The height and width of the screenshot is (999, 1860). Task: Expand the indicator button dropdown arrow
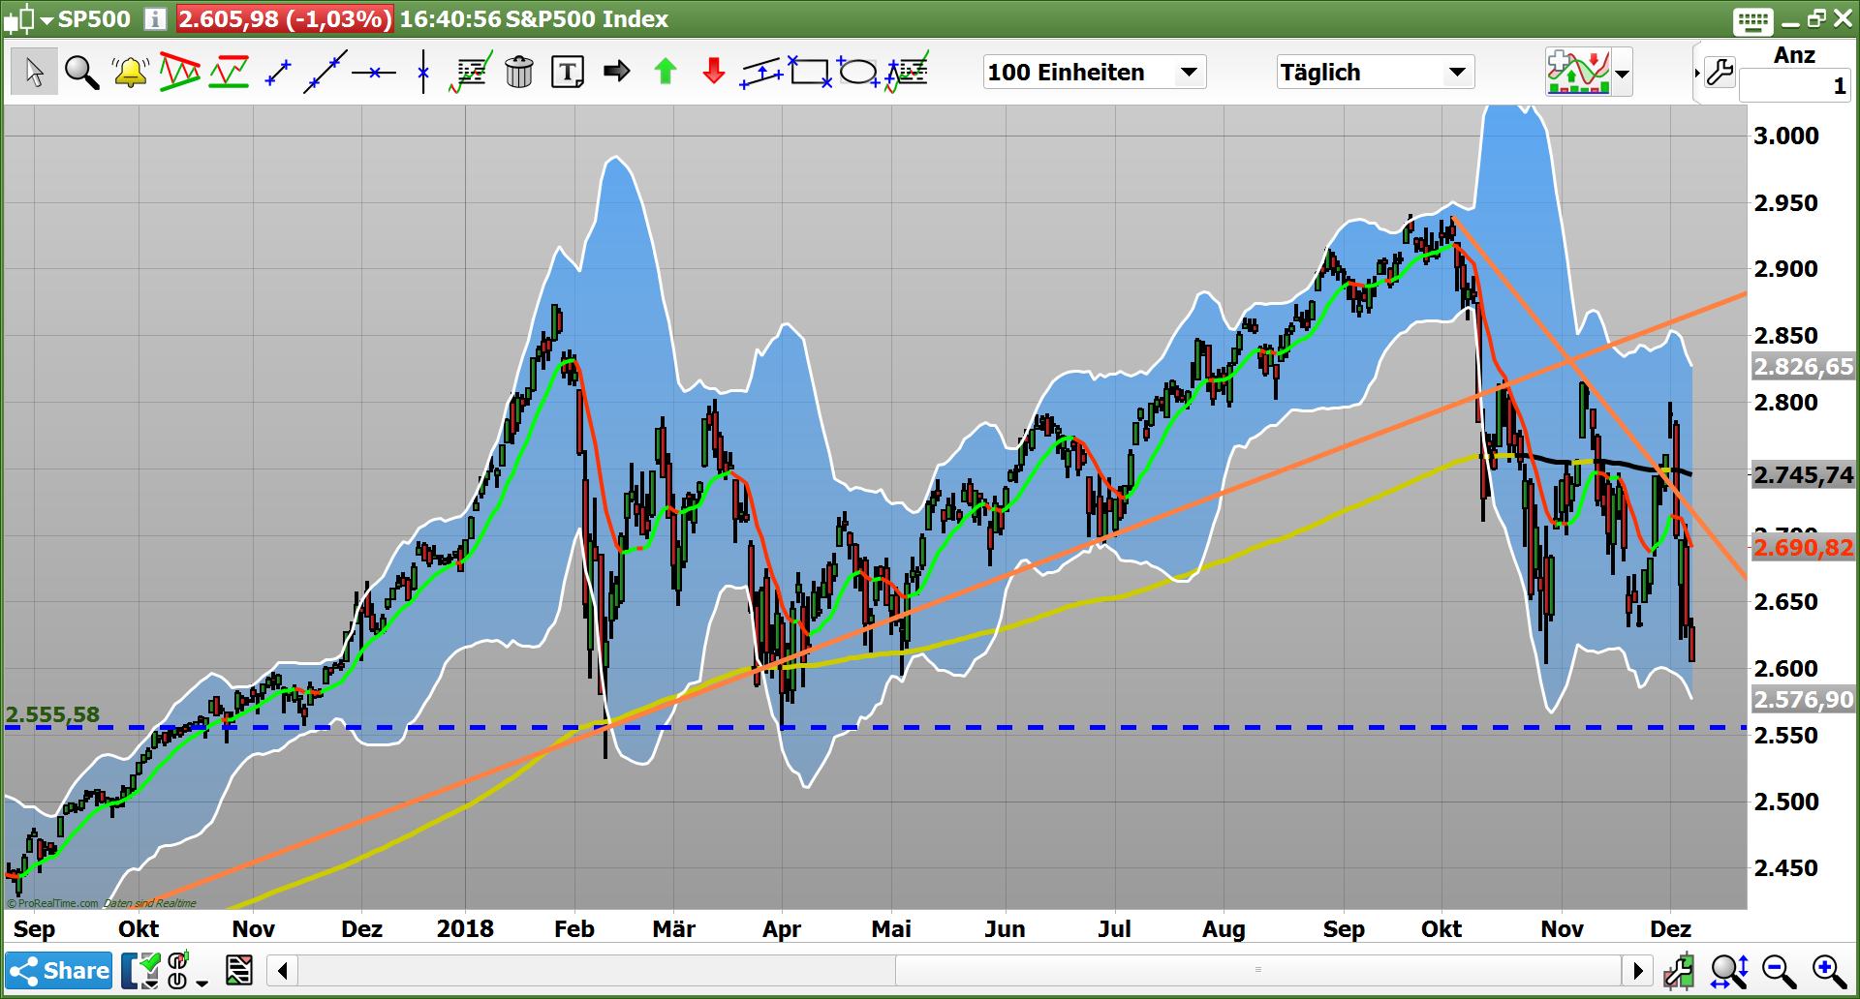pyautogui.click(x=1623, y=73)
